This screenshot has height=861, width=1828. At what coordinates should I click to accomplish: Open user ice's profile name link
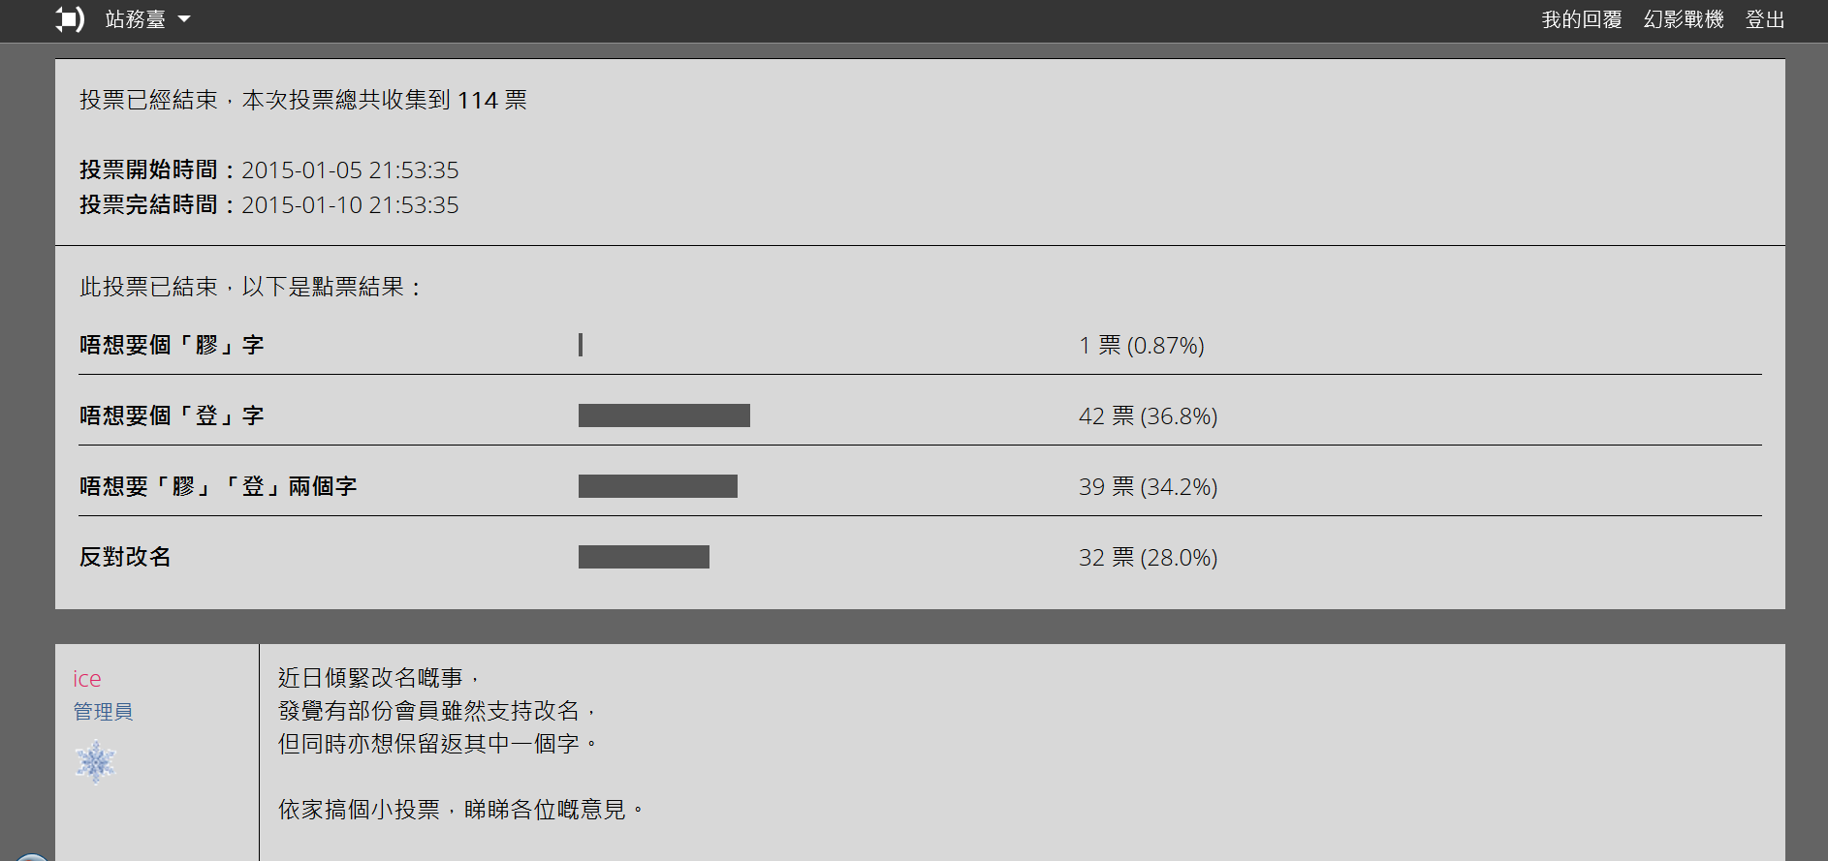[x=87, y=679]
